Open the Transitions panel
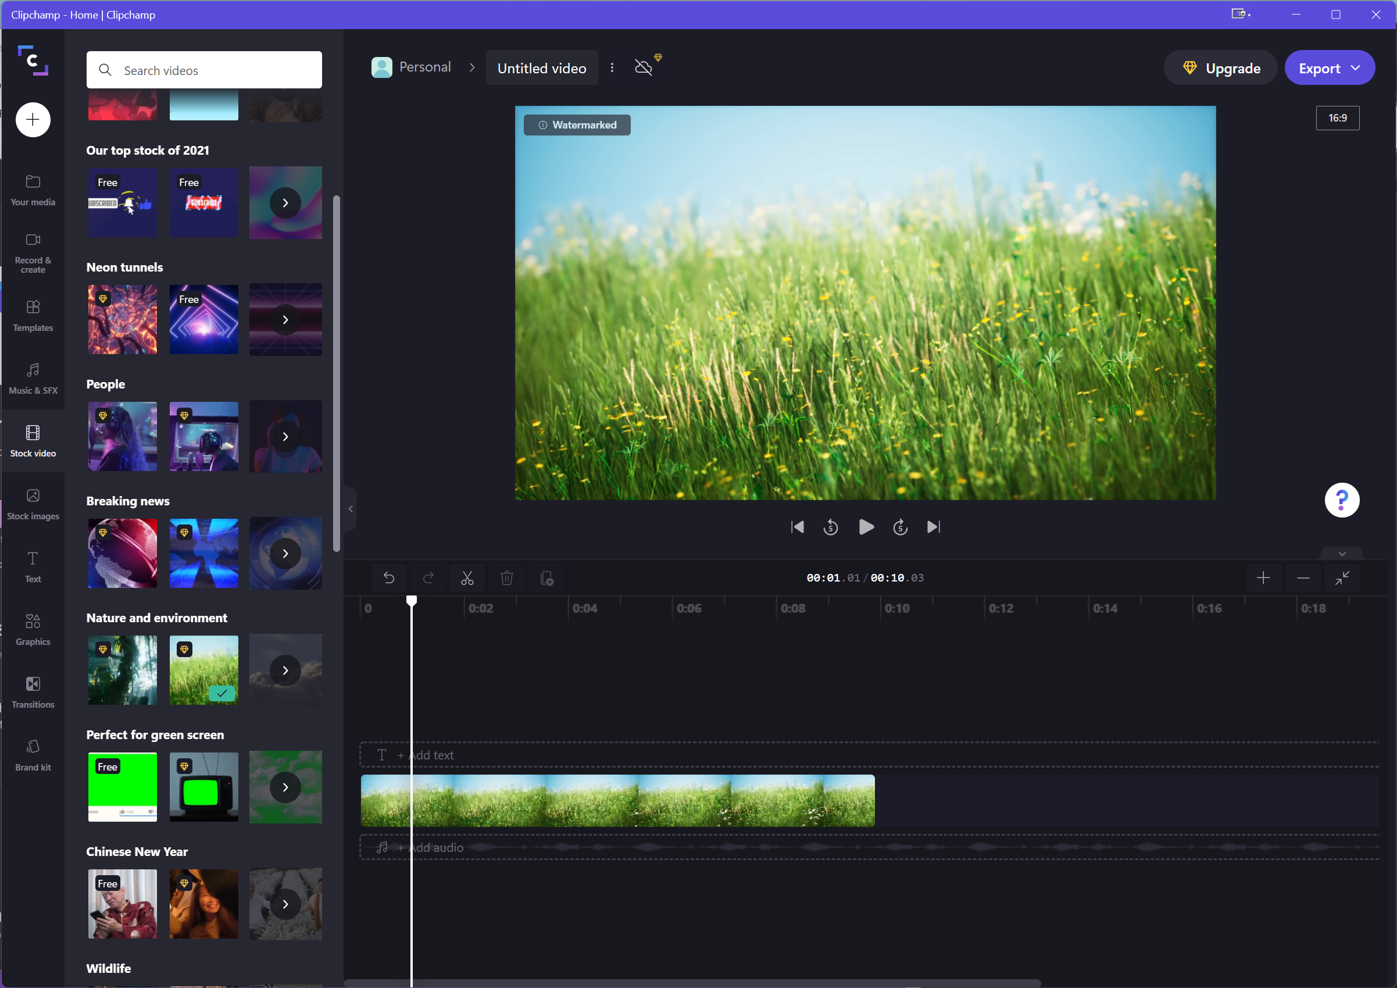Viewport: 1397px width, 988px height. pyautogui.click(x=33, y=691)
